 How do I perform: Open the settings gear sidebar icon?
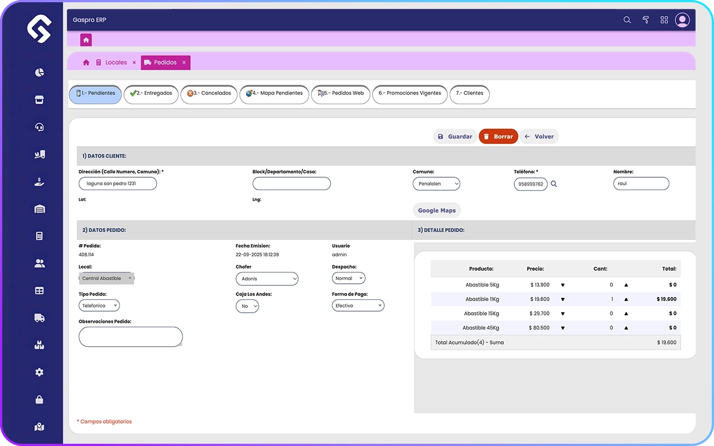39,372
